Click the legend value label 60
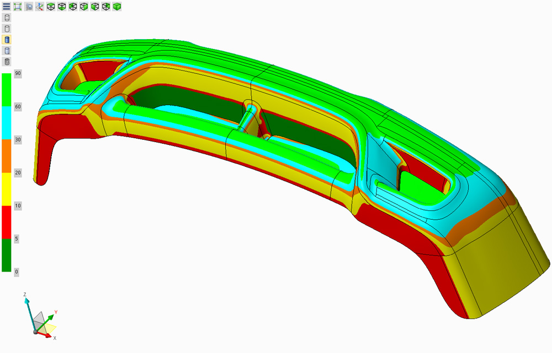This screenshot has width=552, height=353. 18,106
